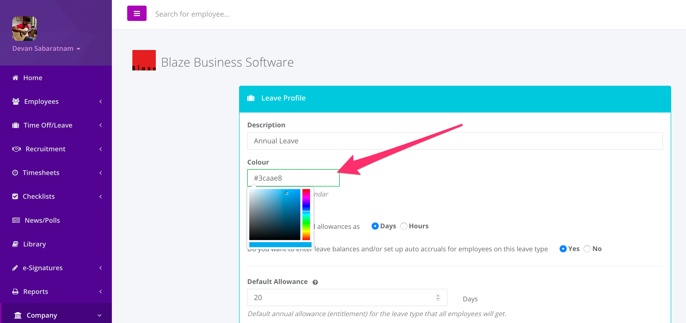Screen dimensions: 686x323
Task: Click the Timesheets clock icon
Action: click(15, 172)
